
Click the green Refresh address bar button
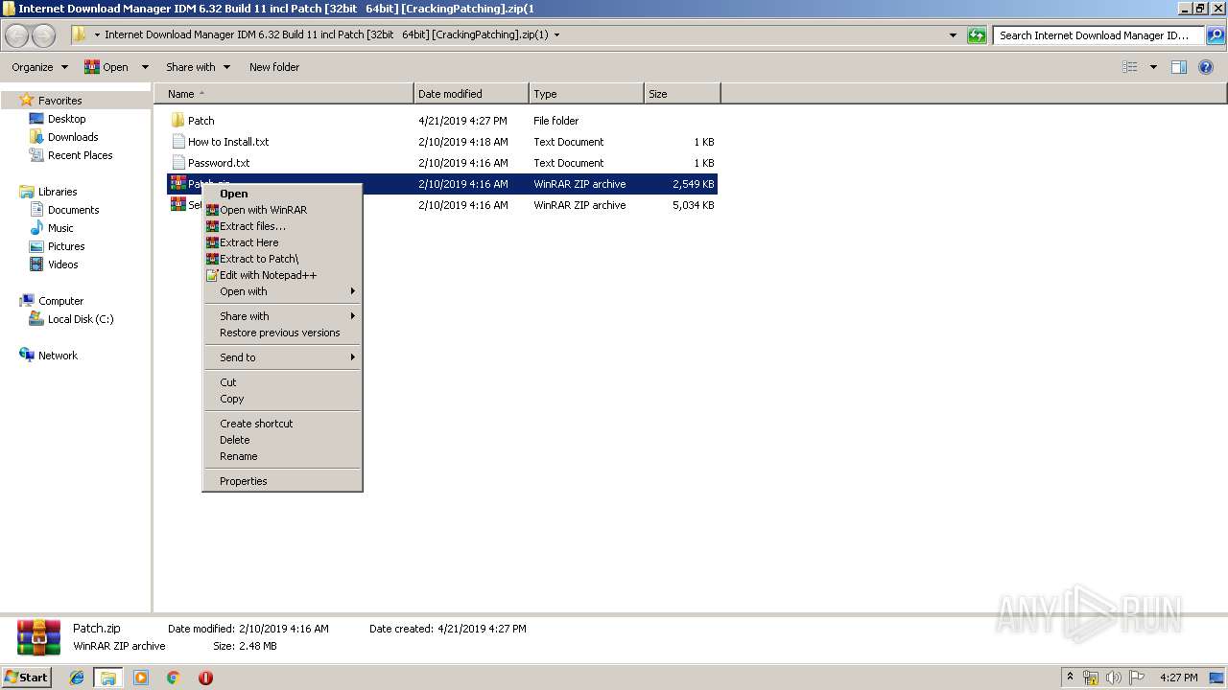[x=977, y=35]
